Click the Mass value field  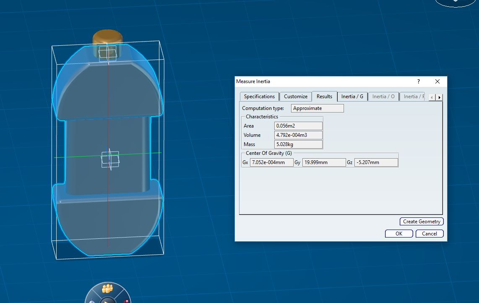298,144
